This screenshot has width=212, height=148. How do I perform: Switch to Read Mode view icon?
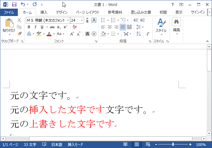(x=125, y=144)
